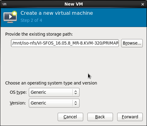
Task: Click the up-down arrows of Version combo
Action: pos(75,103)
